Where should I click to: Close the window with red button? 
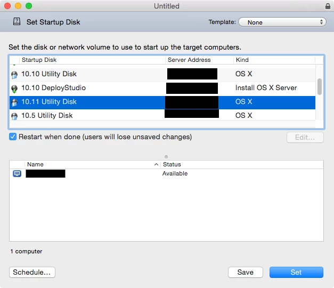[x=7, y=6]
